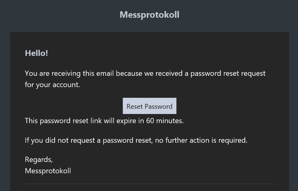Click the word "link" in expiry sentence

click(x=96, y=120)
